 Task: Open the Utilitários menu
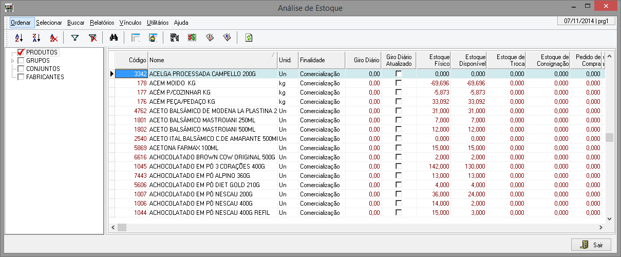[x=157, y=23]
